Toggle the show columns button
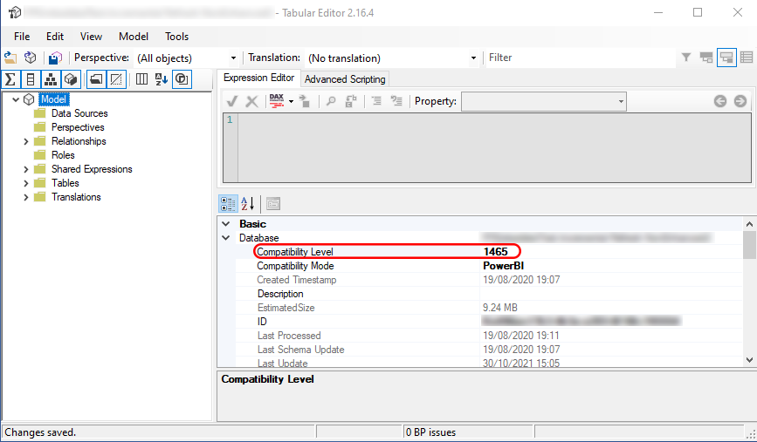Screen dimensions: 757x442 [31, 79]
